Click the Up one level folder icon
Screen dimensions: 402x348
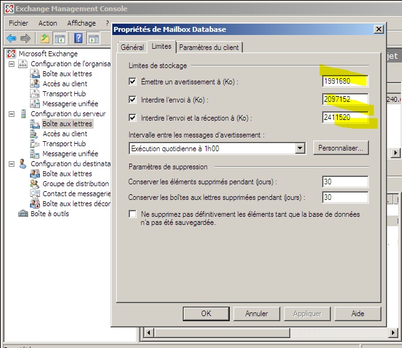tap(45, 39)
